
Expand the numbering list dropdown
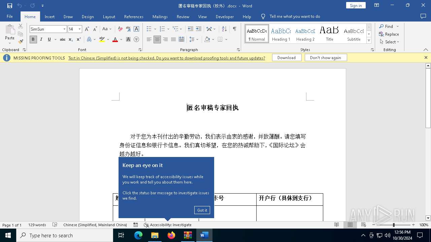tap(168, 29)
